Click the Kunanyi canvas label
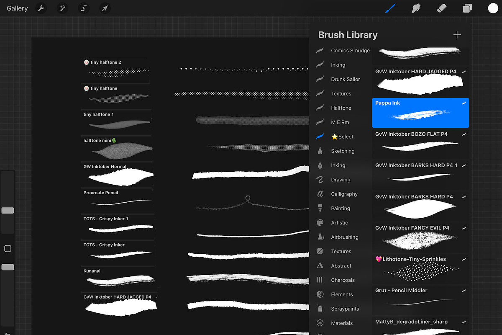Image resolution: width=502 pixels, height=335 pixels. pyautogui.click(x=92, y=271)
